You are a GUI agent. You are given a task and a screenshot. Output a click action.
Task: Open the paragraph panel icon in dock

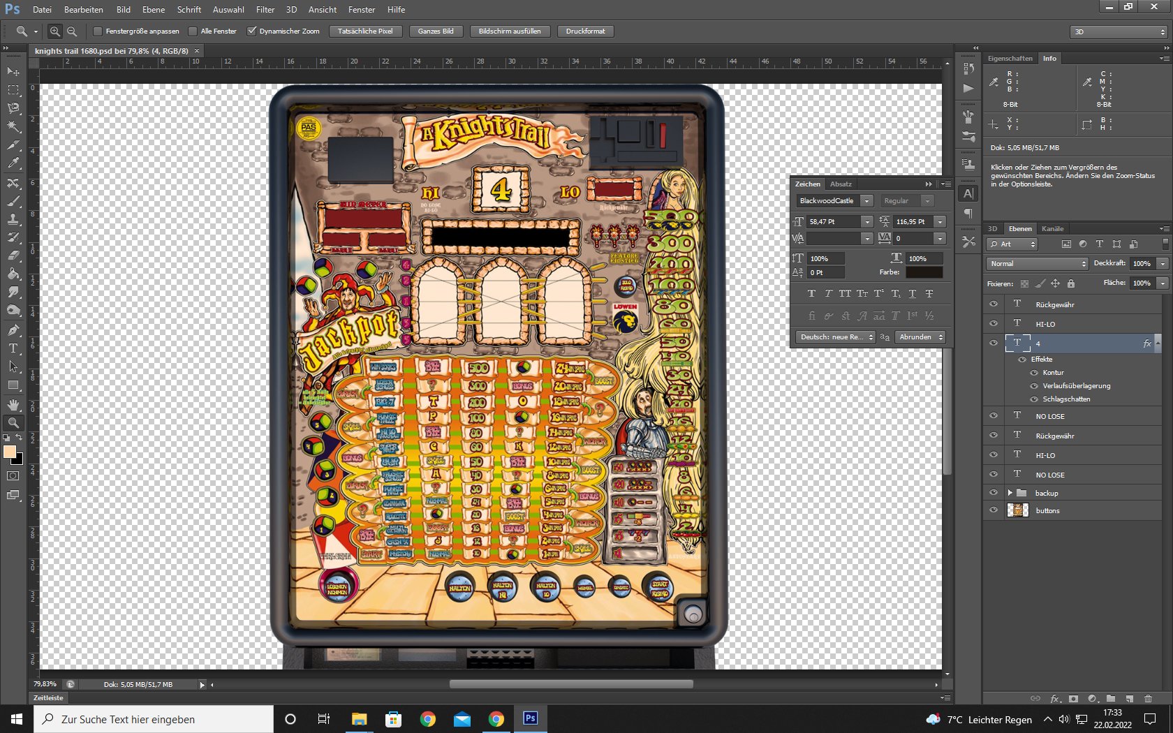click(968, 214)
